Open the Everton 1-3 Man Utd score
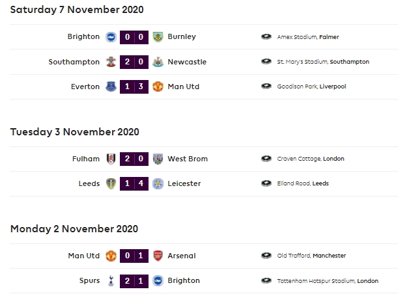Screen dimensions: 398x296 coord(134,87)
